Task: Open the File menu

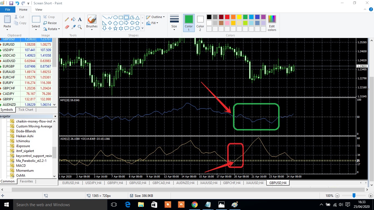Action: point(8,9)
